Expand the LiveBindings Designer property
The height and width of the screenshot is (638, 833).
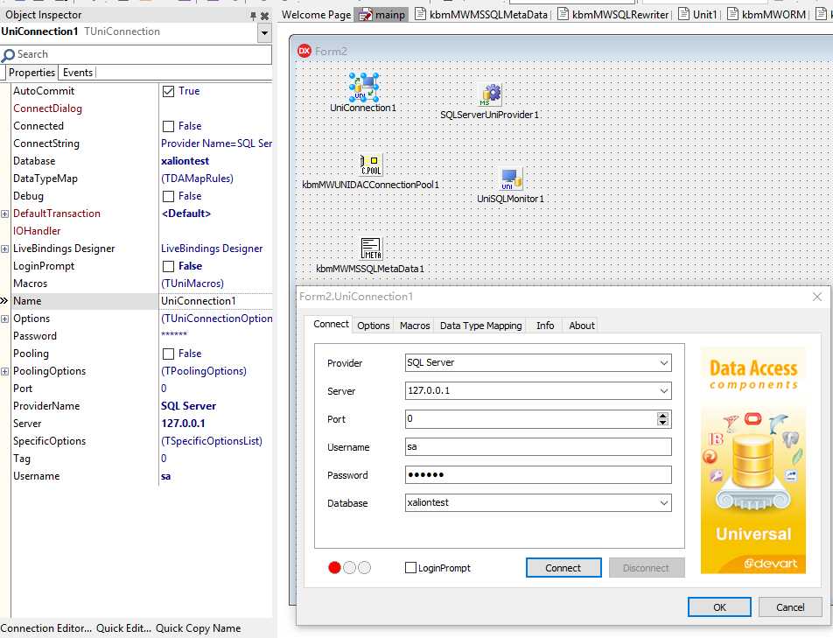point(4,249)
